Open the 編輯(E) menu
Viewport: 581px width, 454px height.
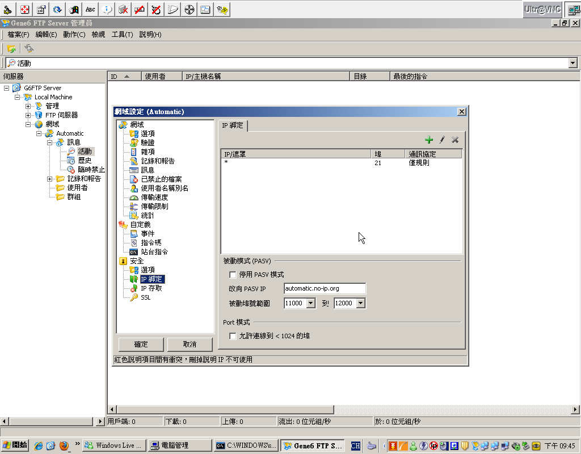click(46, 35)
